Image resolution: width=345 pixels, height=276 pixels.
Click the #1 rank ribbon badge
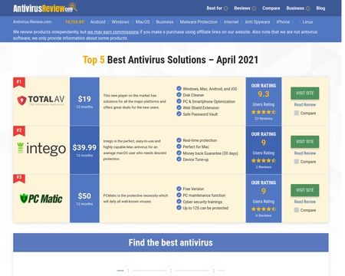(x=19, y=82)
